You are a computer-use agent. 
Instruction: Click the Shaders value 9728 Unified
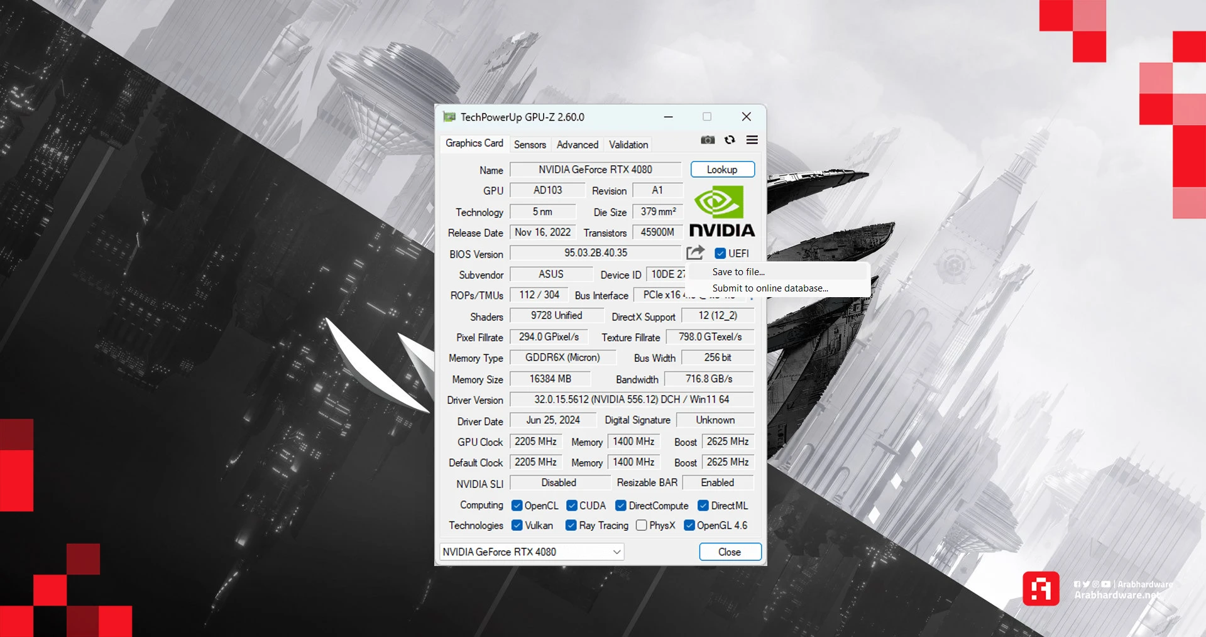556,315
